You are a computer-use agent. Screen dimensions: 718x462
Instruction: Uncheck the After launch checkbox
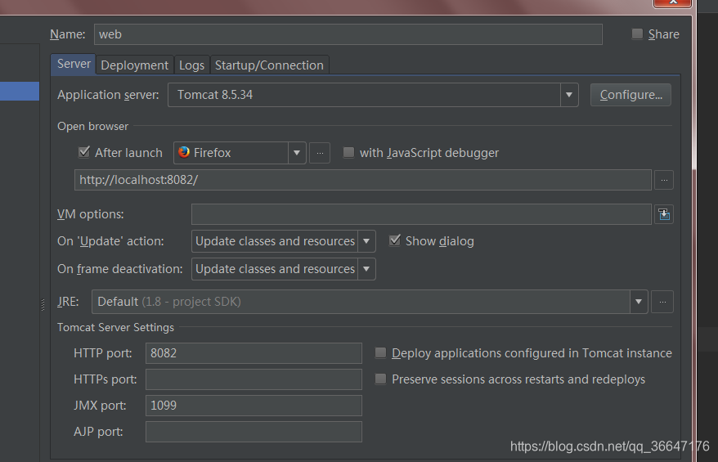83,152
